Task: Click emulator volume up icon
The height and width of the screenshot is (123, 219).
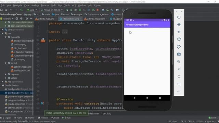Action: pos(179,25)
